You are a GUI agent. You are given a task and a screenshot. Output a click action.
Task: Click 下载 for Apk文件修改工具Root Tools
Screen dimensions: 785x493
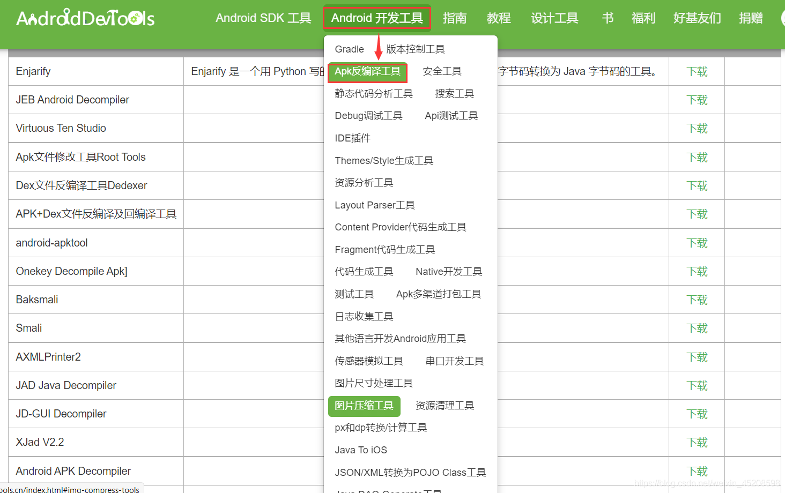(x=697, y=158)
